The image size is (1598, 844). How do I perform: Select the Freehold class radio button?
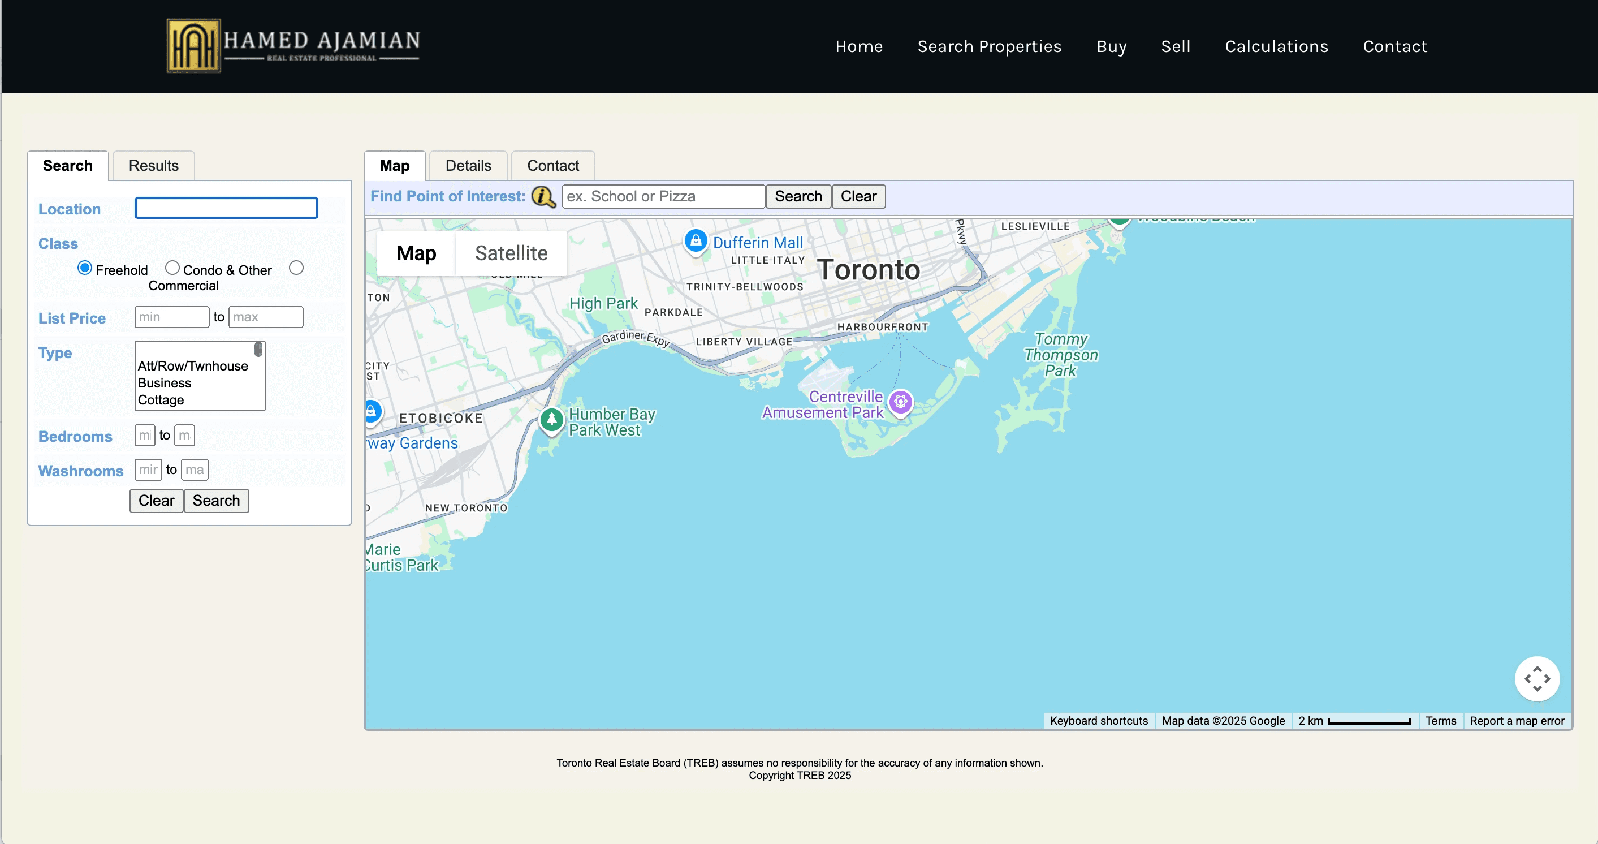click(x=85, y=268)
